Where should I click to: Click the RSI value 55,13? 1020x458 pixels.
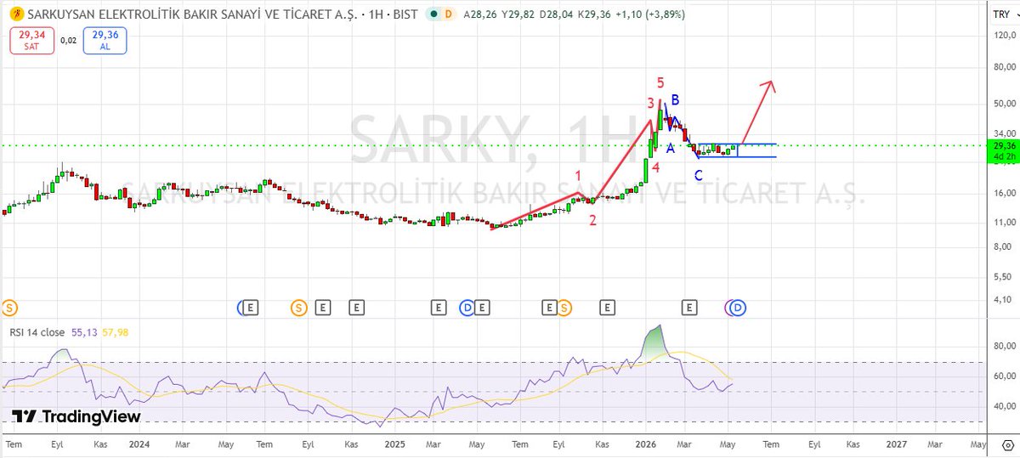pos(84,331)
